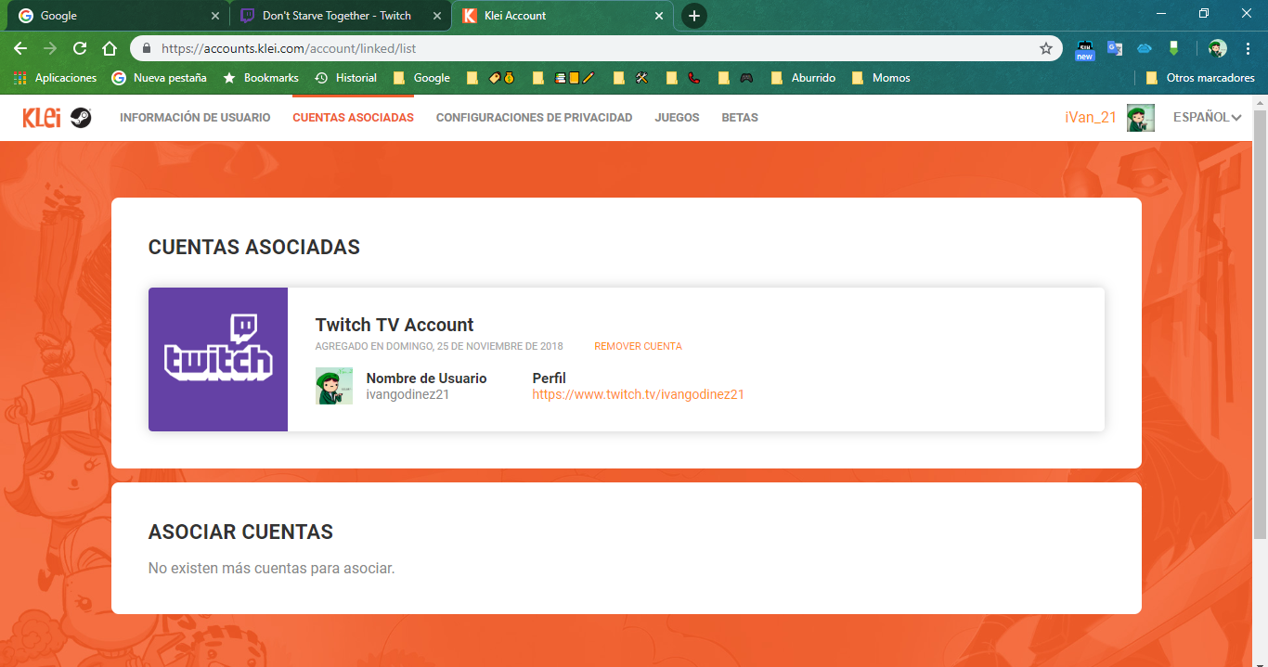Select the Cuentas Asociadas menu item
The height and width of the screenshot is (667, 1268).
click(353, 118)
